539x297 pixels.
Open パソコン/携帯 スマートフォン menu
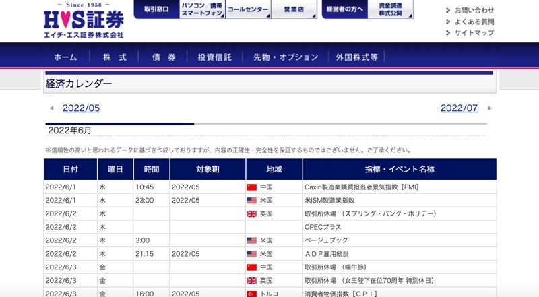(202, 9)
